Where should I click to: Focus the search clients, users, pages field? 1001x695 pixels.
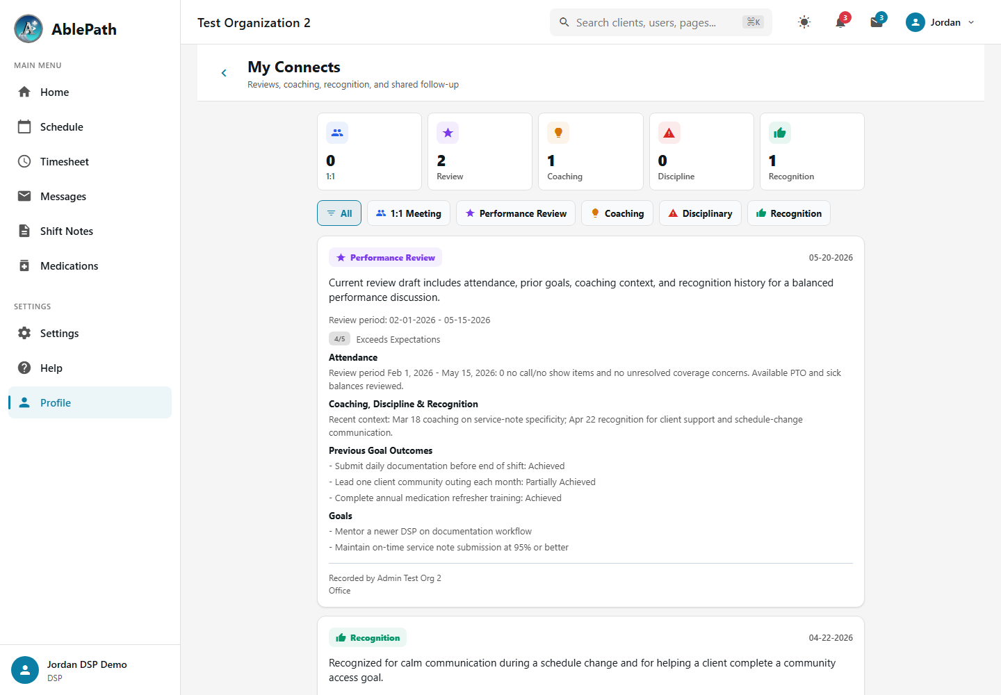(660, 22)
